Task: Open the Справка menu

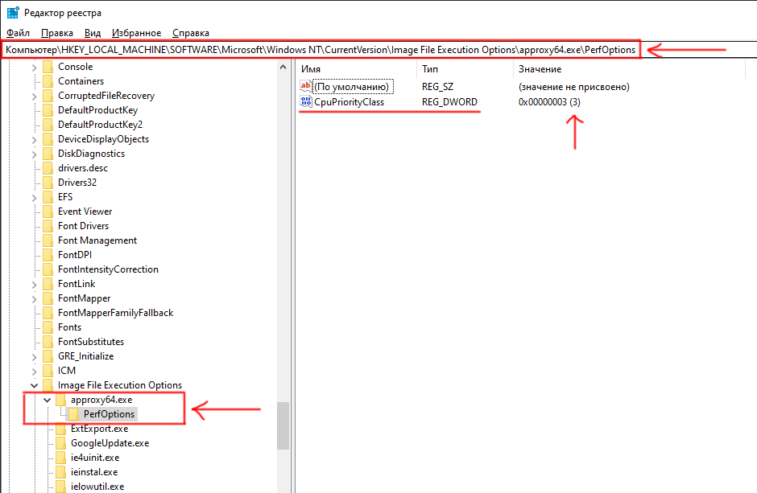Action: pyautogui.click(x=191, y=33)
